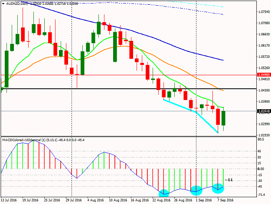The image size is (271, 204).
Task: Select the cyan circle on 7 Sep MACD
Action: click(x=218, y=188)
